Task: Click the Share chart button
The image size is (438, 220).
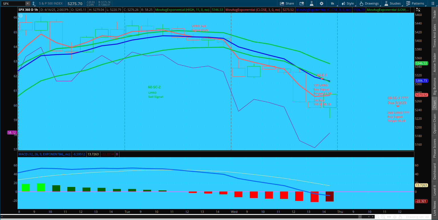Action: pos(287,3)
